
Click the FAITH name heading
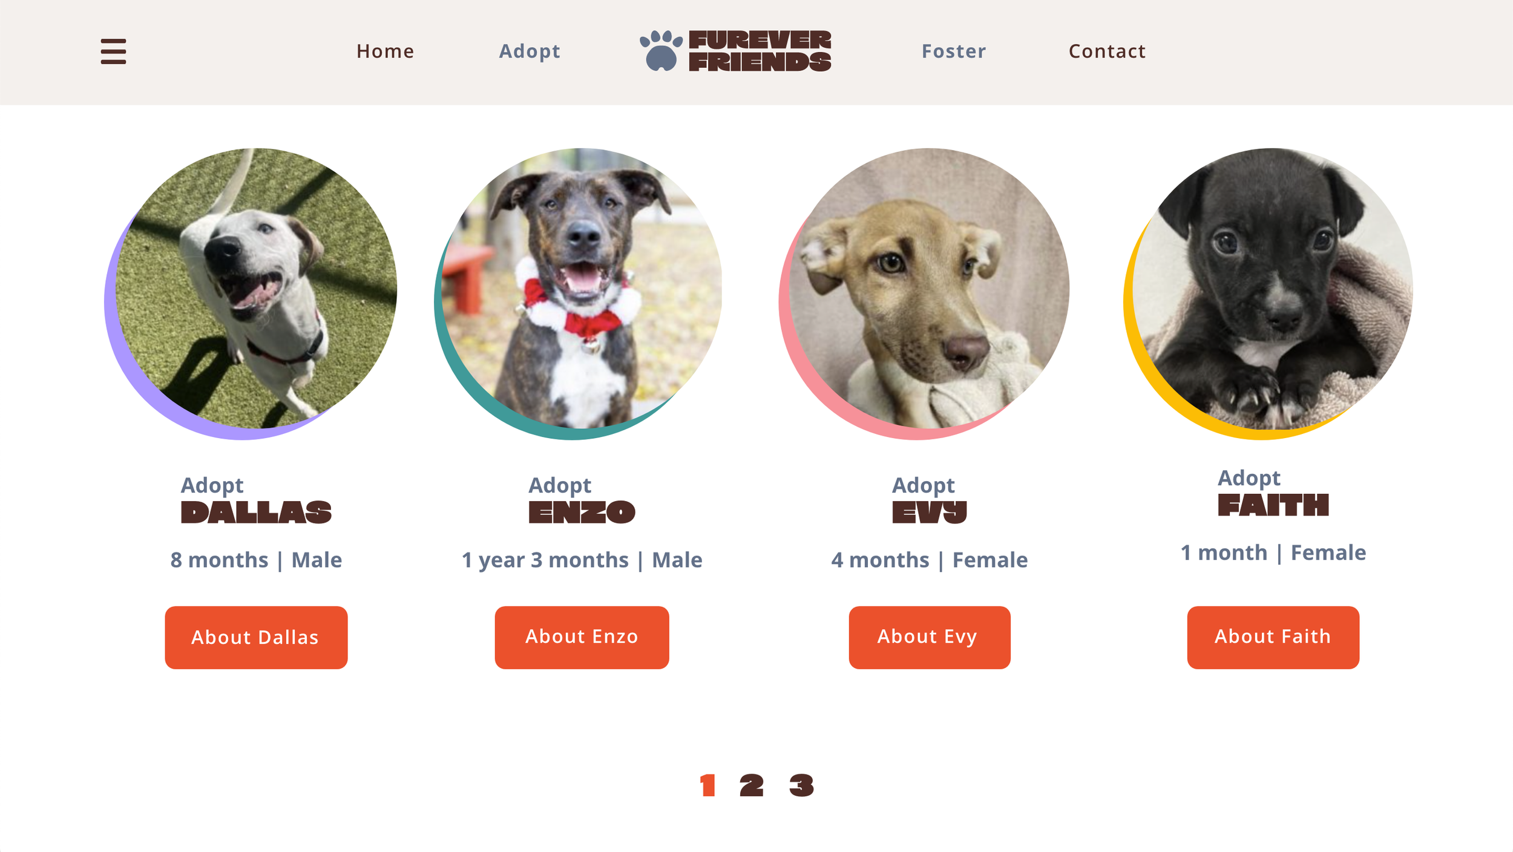[1273, 505]
